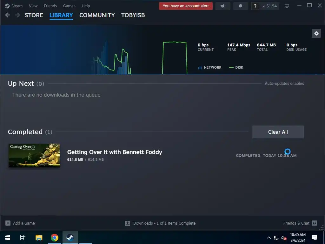Open the Friends & Chat label
This screenshot has height=244, width=325.
[x=296, y=223]
